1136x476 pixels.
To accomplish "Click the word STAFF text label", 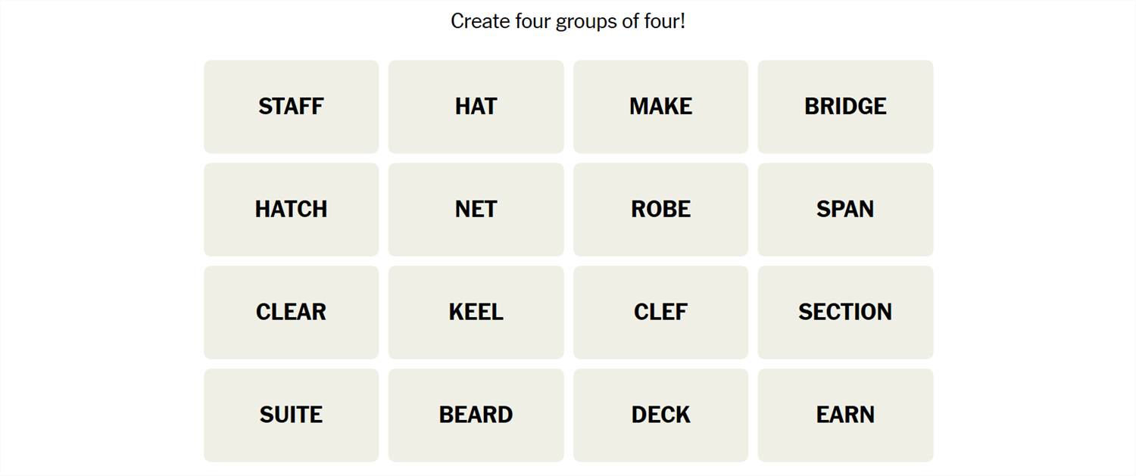I will [x=291, y=106].
